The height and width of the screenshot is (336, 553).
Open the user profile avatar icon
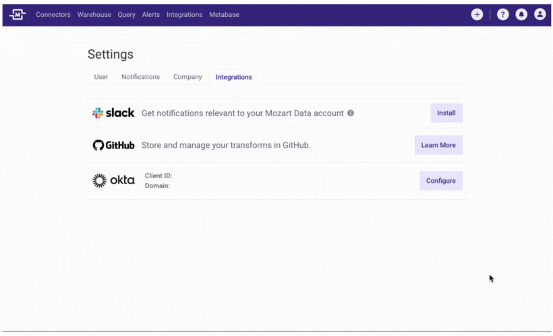point(540,14)
